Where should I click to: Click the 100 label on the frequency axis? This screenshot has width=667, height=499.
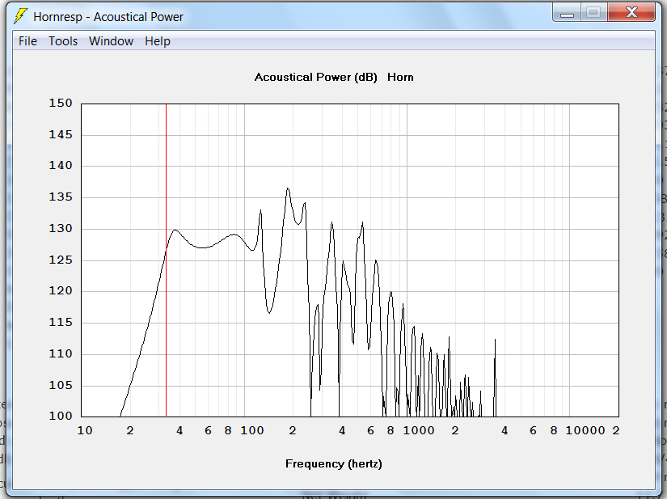tap(251, 430)
